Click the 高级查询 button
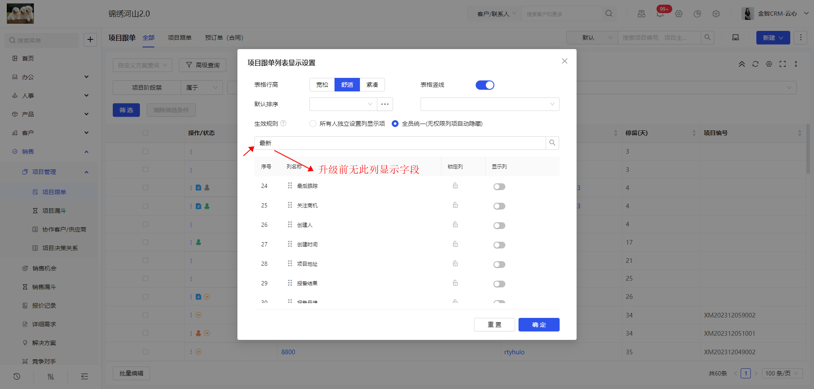Image resolution: width=814 pixels, height=389 pixels. [x=203, y=65]
